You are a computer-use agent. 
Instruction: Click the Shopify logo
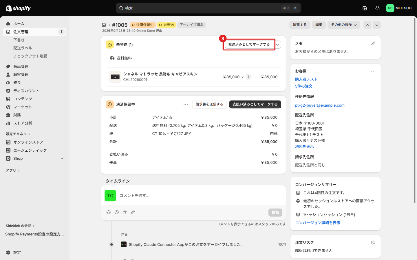[x=18, y=8]
